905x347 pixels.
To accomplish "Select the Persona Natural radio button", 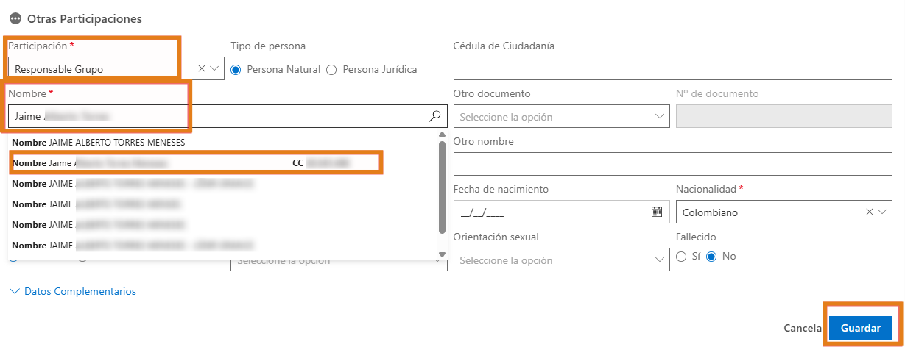I will point(236,69).
